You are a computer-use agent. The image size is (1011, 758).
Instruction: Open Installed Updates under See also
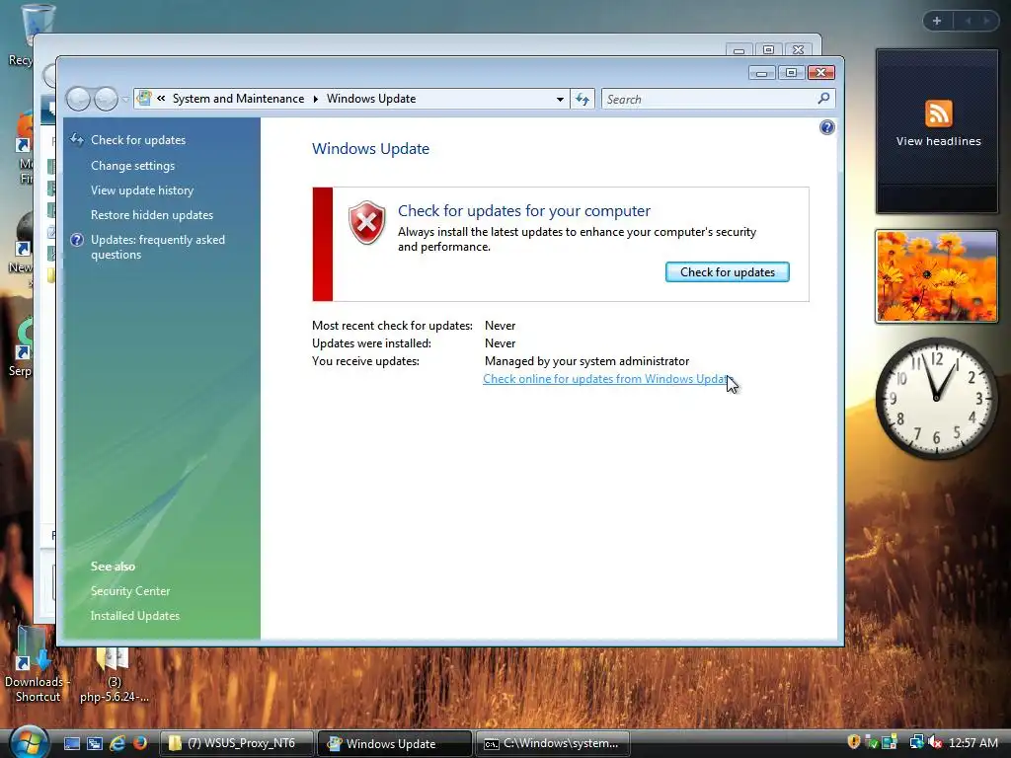coord(134,616)
